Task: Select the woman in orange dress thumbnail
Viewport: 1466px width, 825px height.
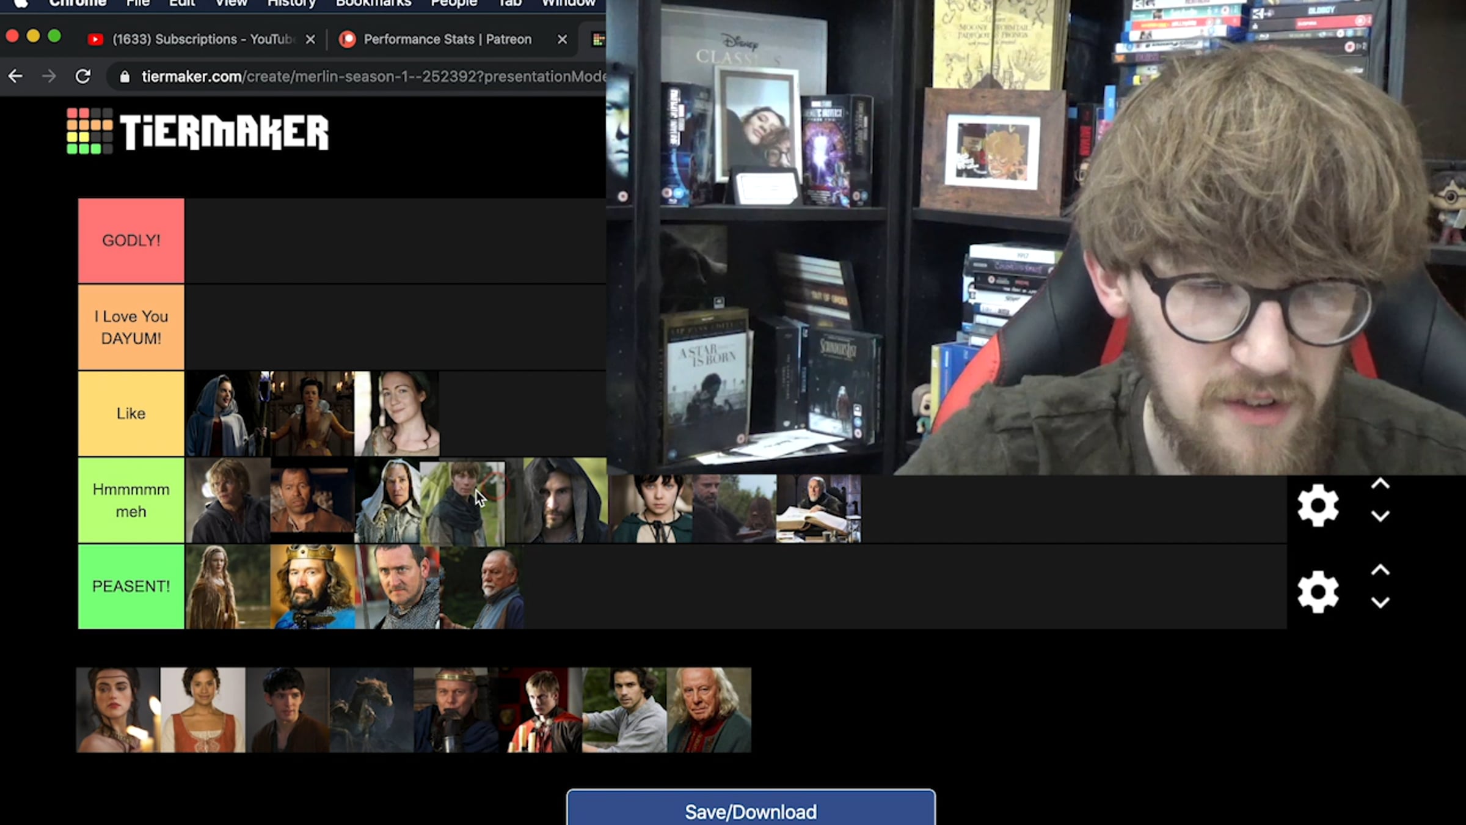Action: point(203,710)
